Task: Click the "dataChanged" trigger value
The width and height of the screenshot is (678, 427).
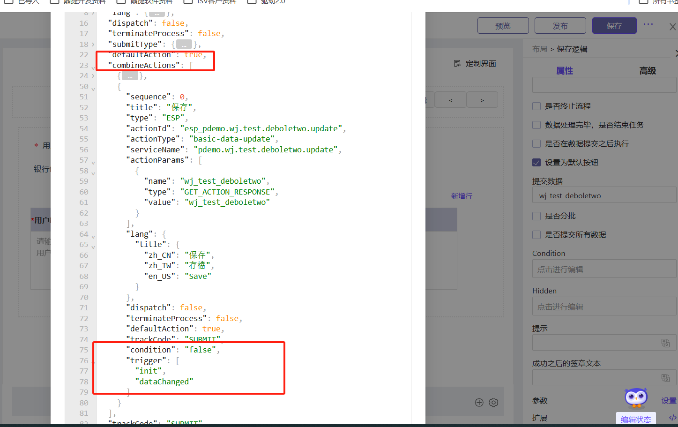Action: (164, 382)
